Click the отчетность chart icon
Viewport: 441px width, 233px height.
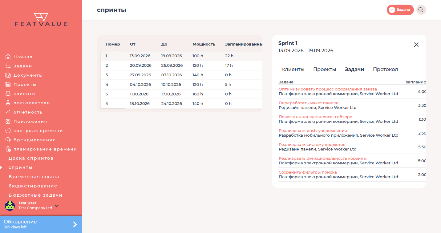click(x=8, y=112)
